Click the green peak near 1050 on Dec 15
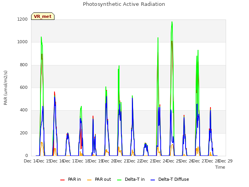This screenshot has width=249, height=187. coord(41,37)
